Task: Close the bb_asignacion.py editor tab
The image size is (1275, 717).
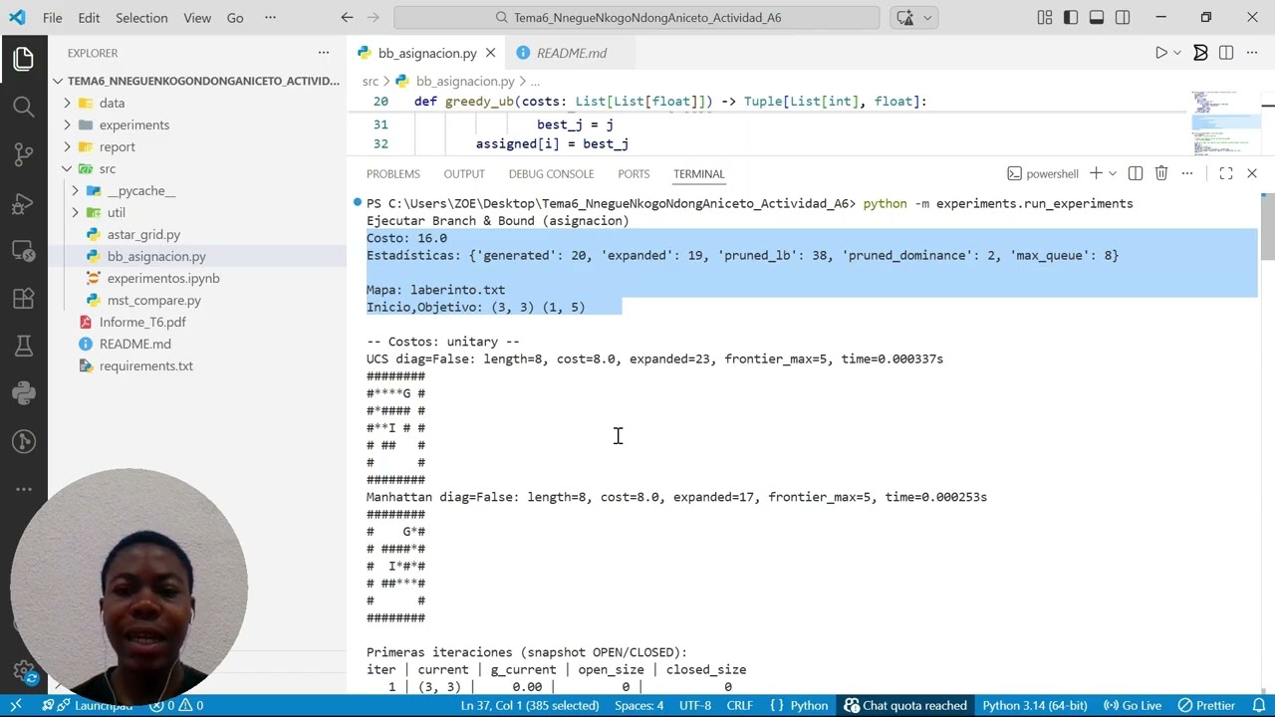Action: [x=490, y=53]
